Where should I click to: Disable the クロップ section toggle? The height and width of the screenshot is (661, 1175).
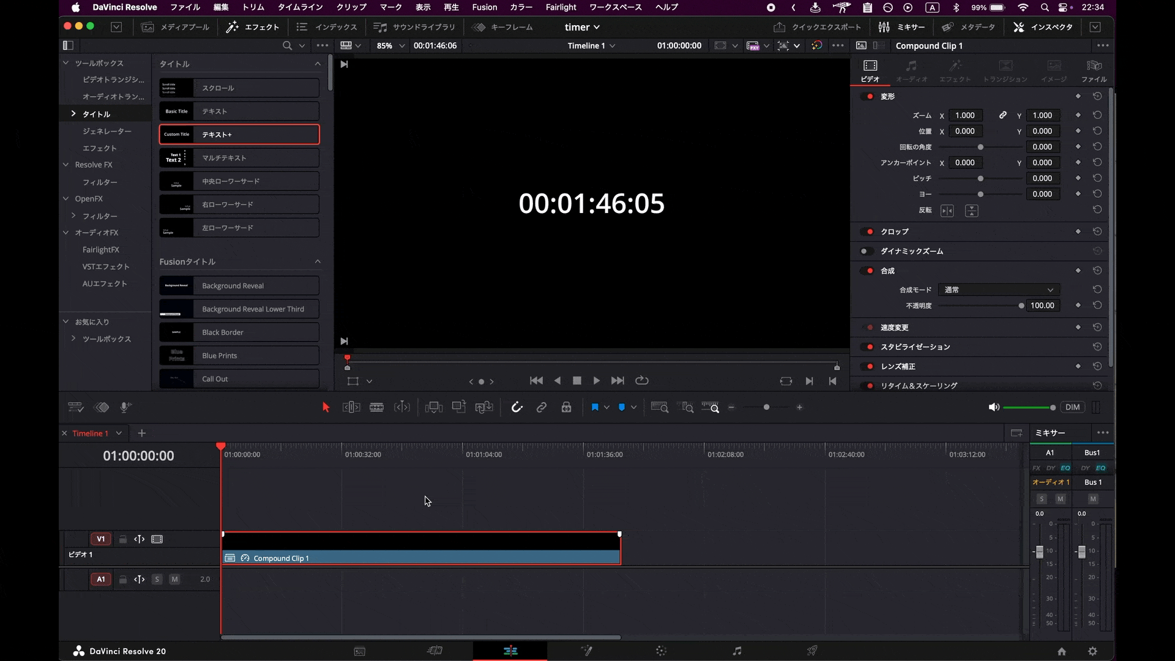pos(867,232)
